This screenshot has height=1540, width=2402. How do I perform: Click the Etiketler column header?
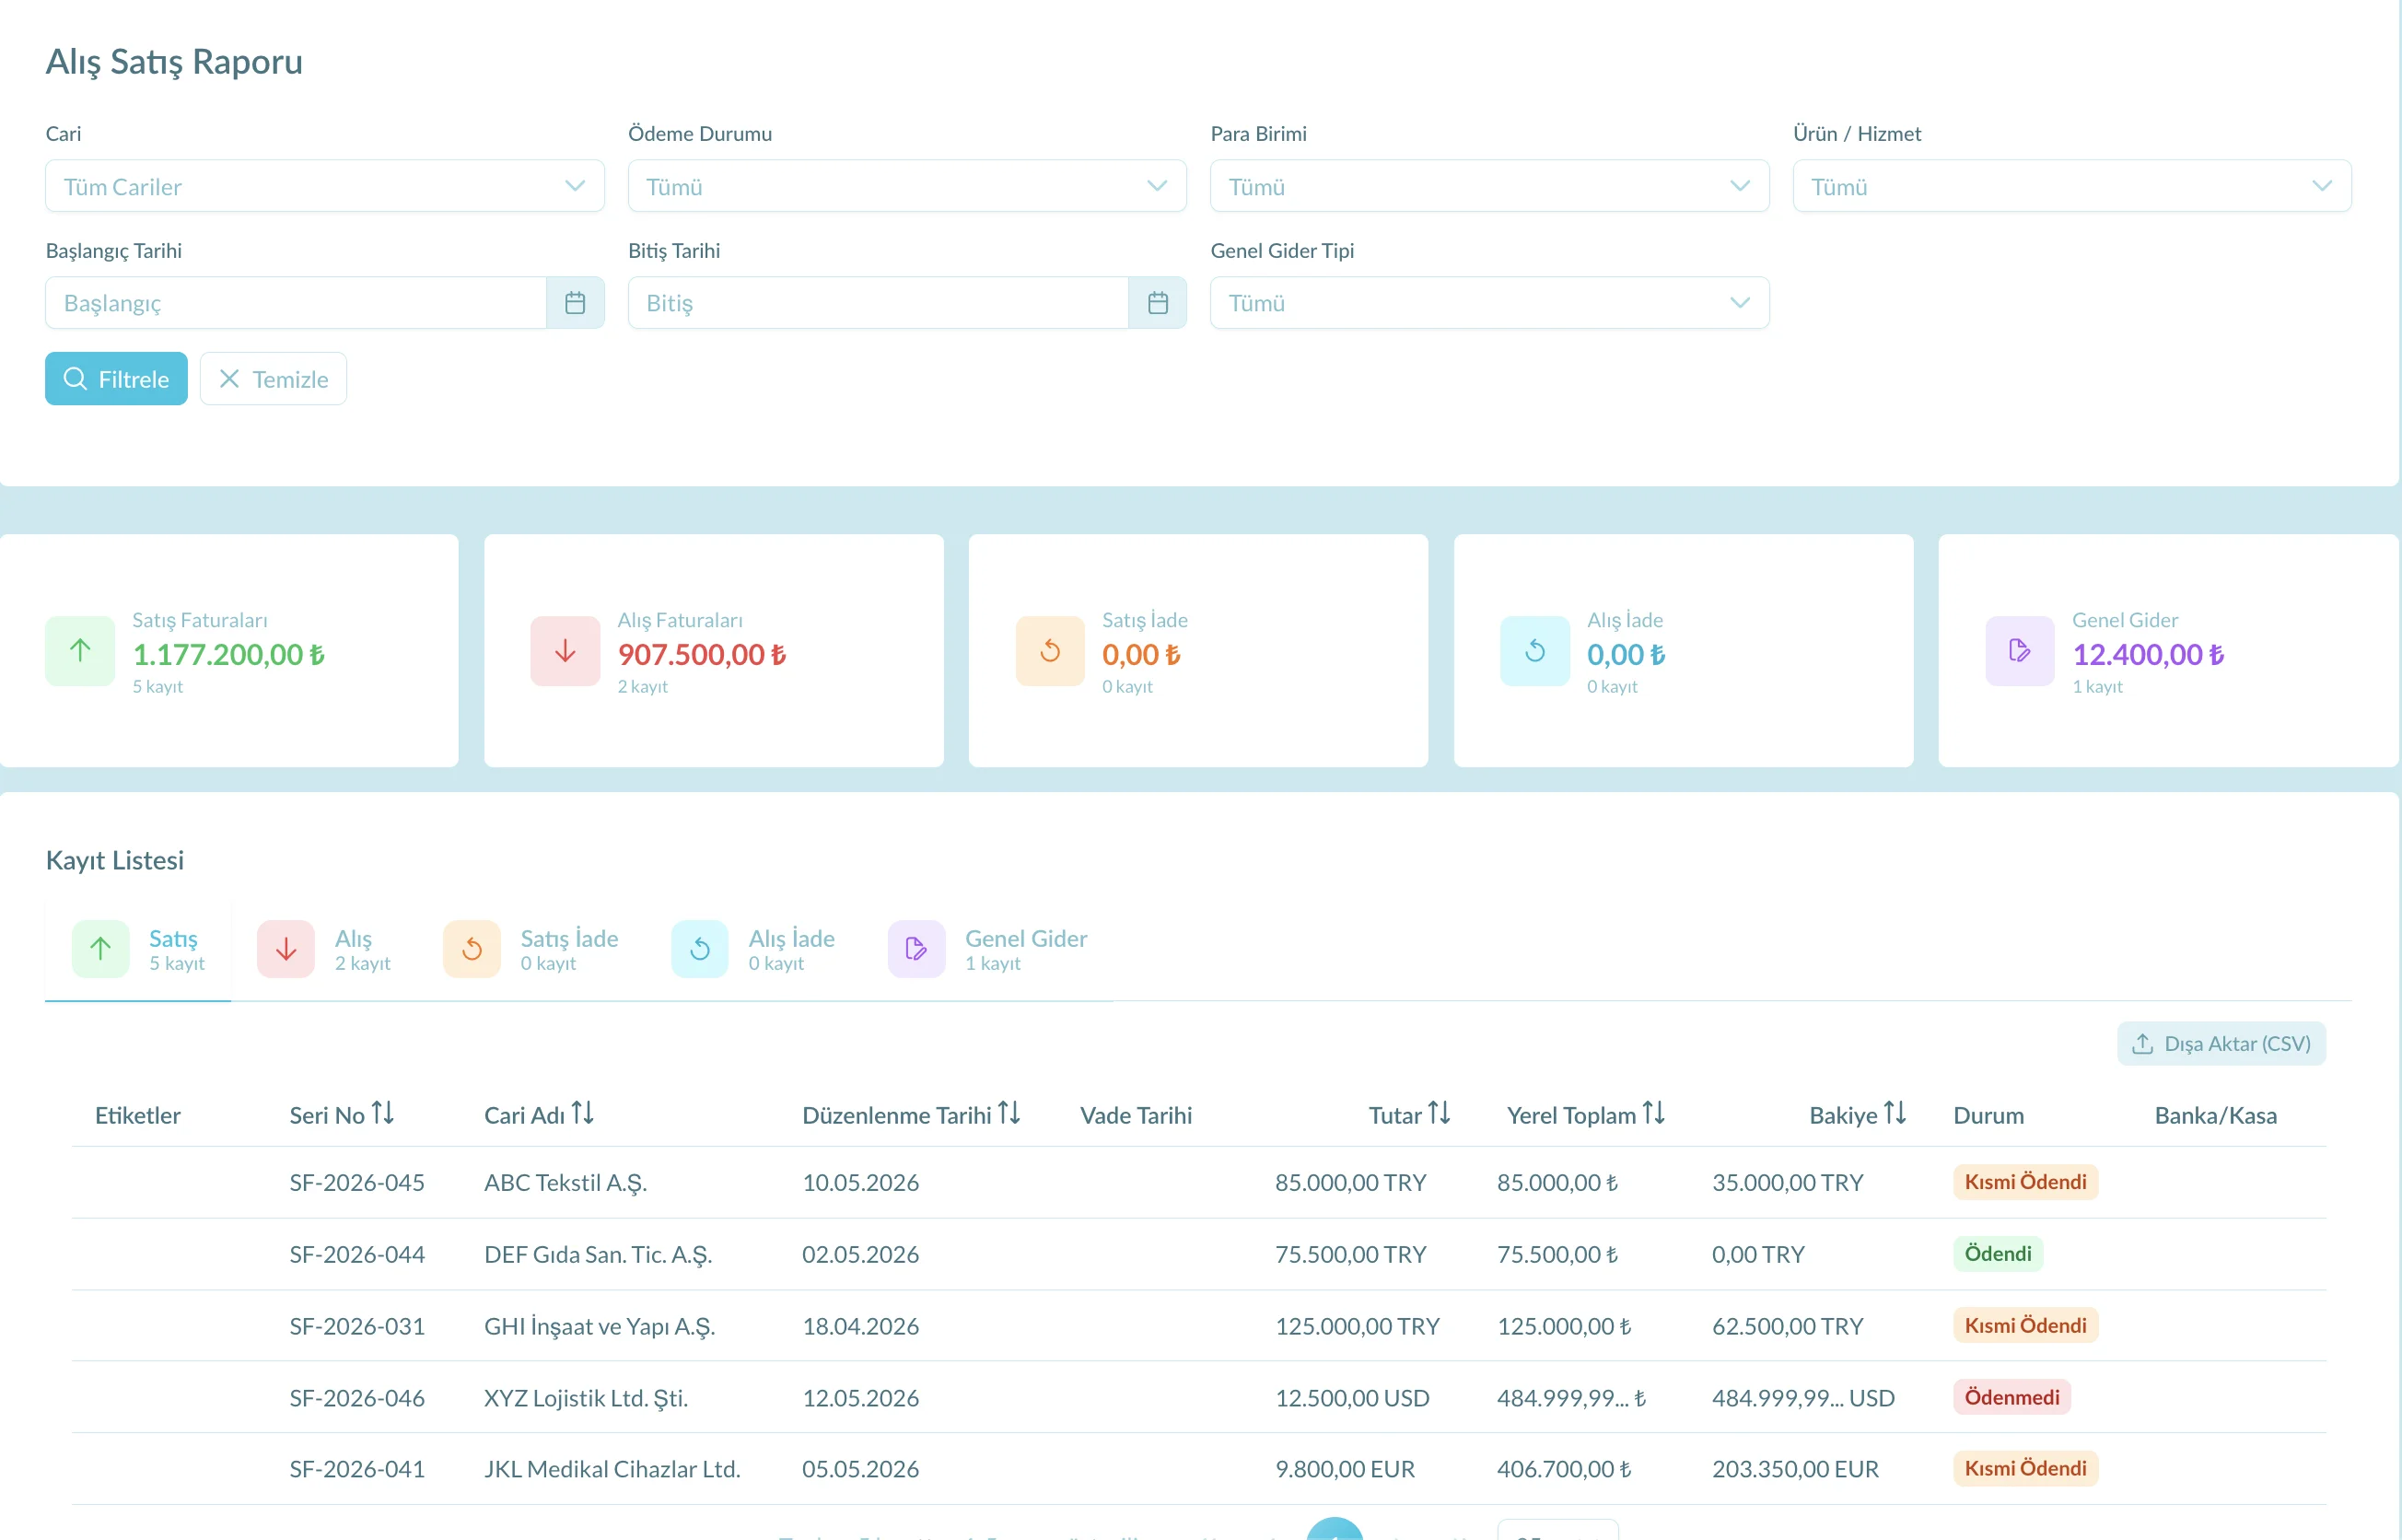click(138, 1115)
